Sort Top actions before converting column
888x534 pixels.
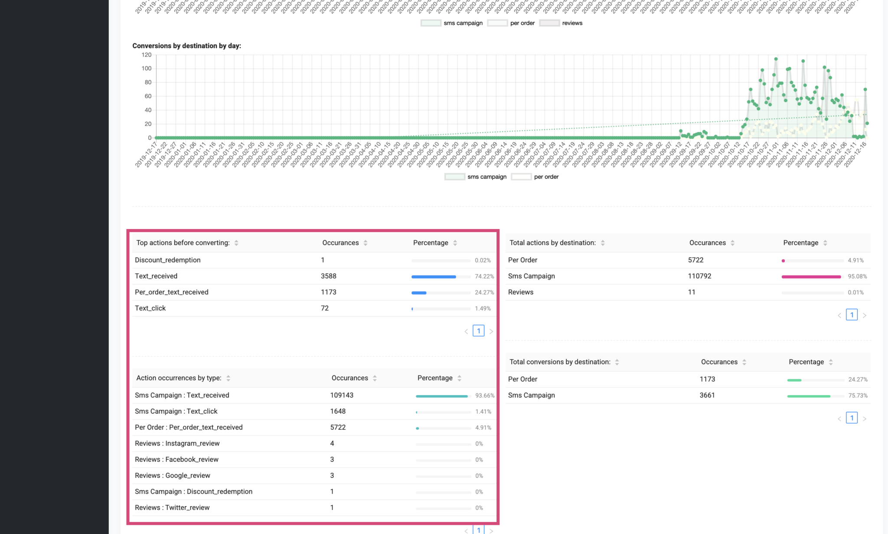point(236,243)
